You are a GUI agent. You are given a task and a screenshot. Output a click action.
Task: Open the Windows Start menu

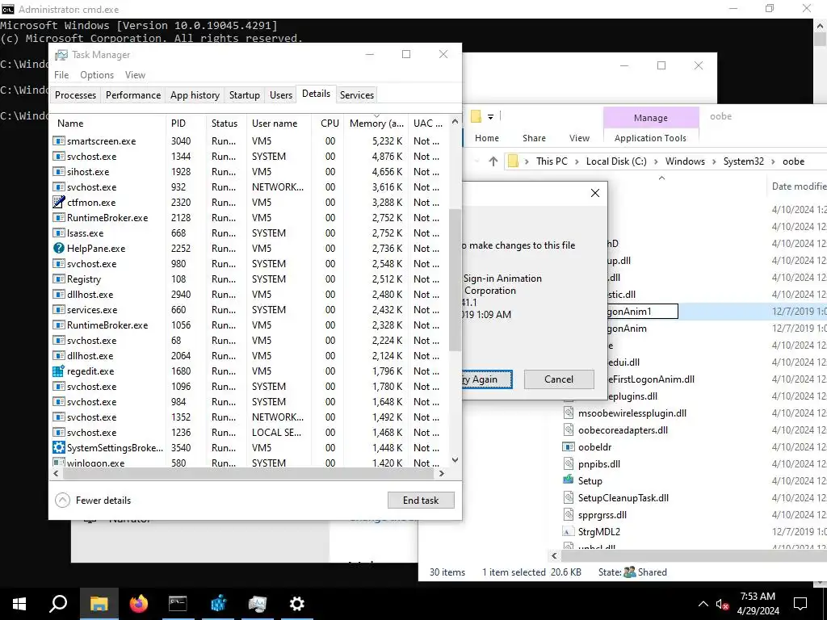(x=19, y=604)
